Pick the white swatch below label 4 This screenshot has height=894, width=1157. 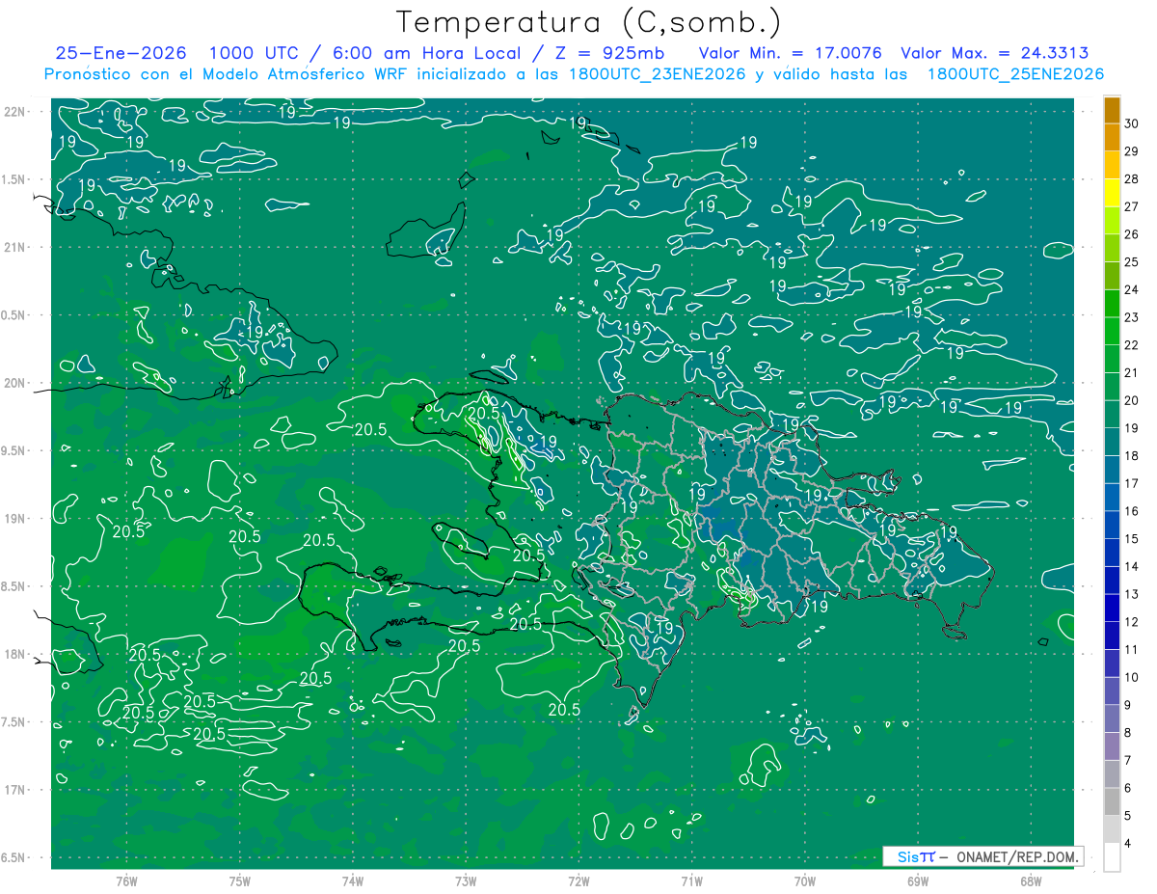coord(1112,857)
